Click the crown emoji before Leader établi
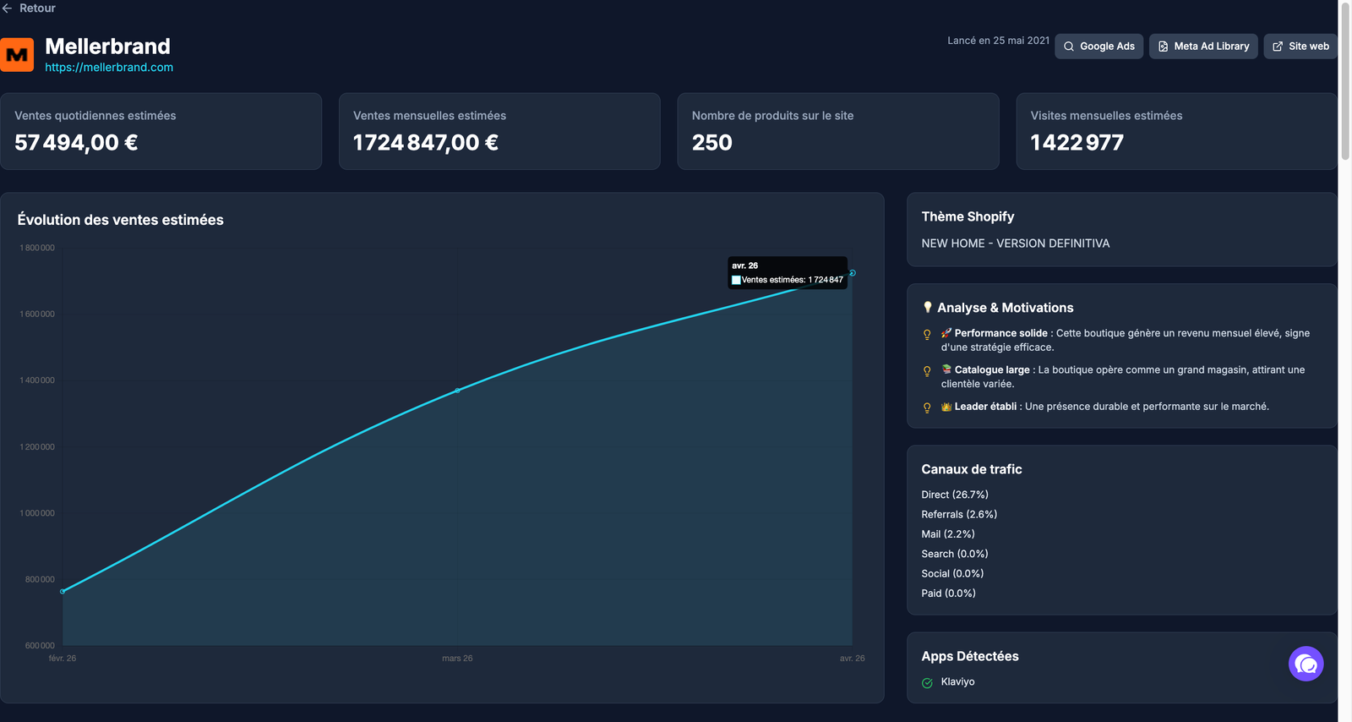Viewport: 1352px width, 722px height. [x=946, y=407]
